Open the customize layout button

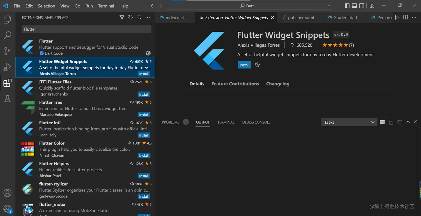372,6
